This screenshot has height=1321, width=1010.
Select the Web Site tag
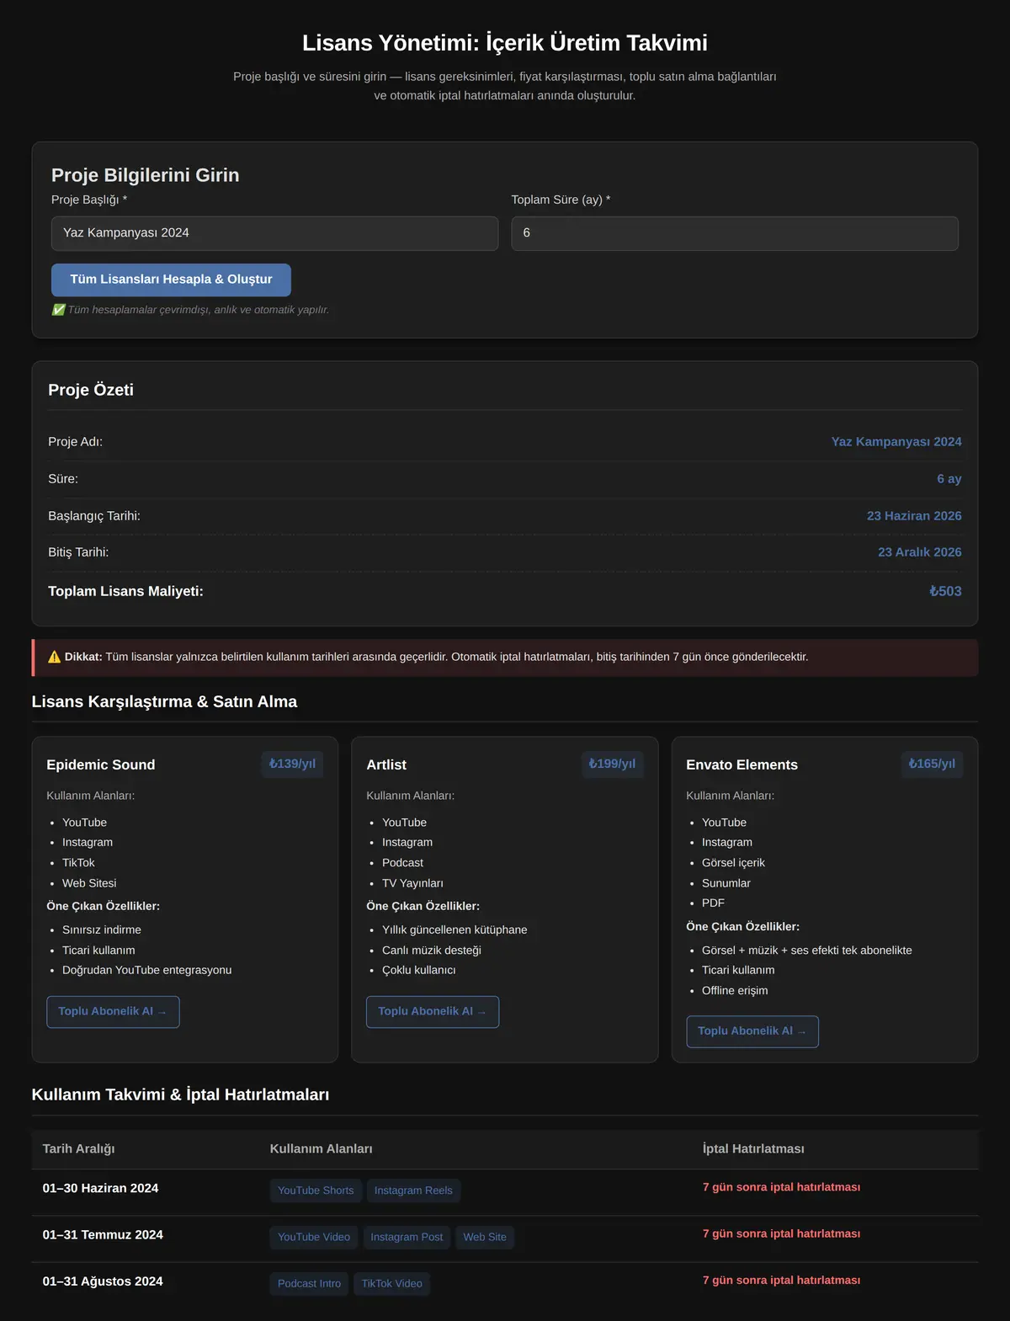tap(485, 1237)
